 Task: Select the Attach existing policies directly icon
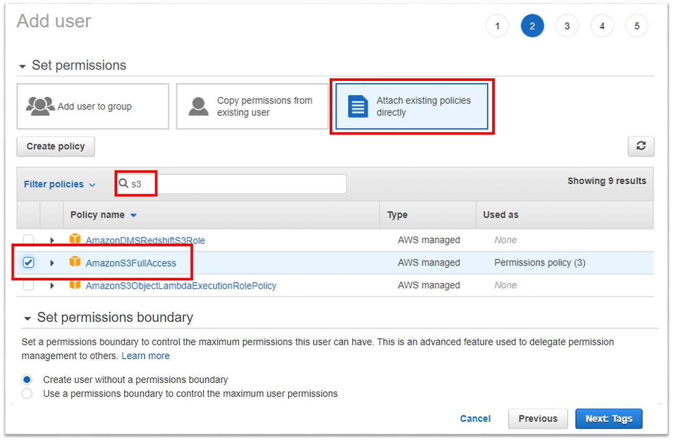(x=358, y=106)
